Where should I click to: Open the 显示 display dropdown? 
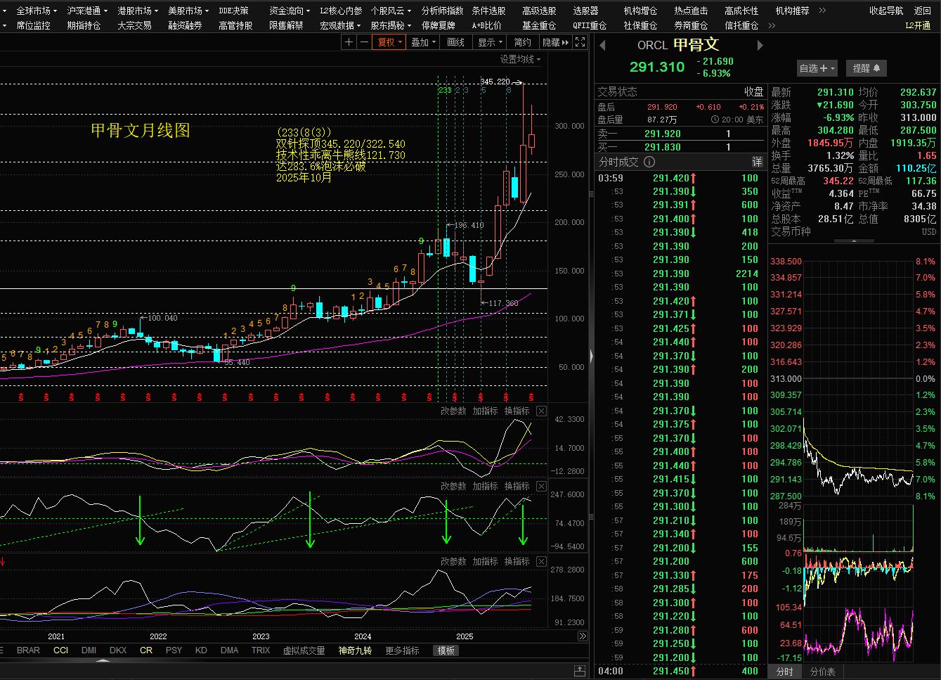pos(490,42)
